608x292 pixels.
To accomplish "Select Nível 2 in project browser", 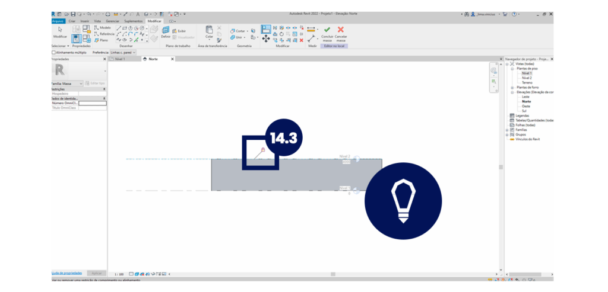I will pos(527,78).
